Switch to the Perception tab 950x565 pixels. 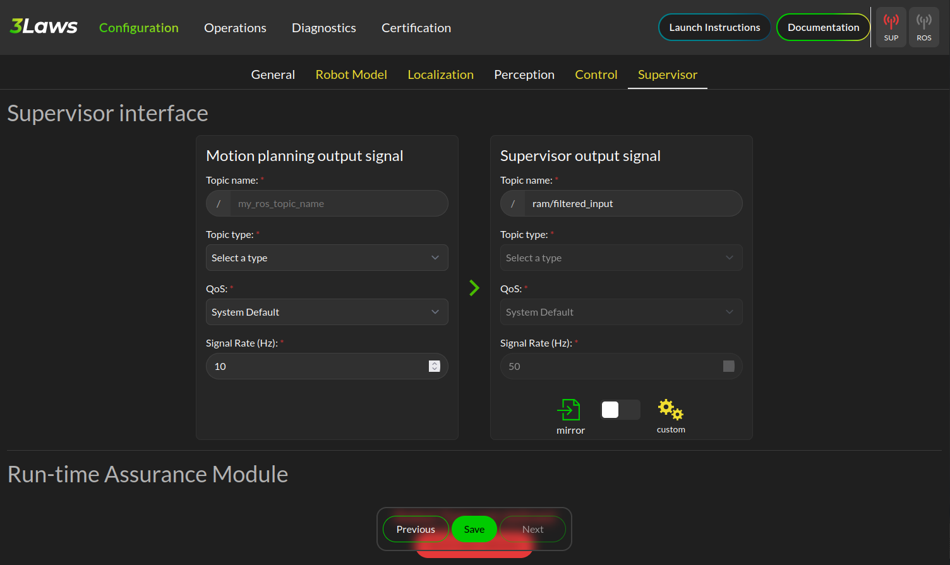pyautogui.click(x=524, y=74)
